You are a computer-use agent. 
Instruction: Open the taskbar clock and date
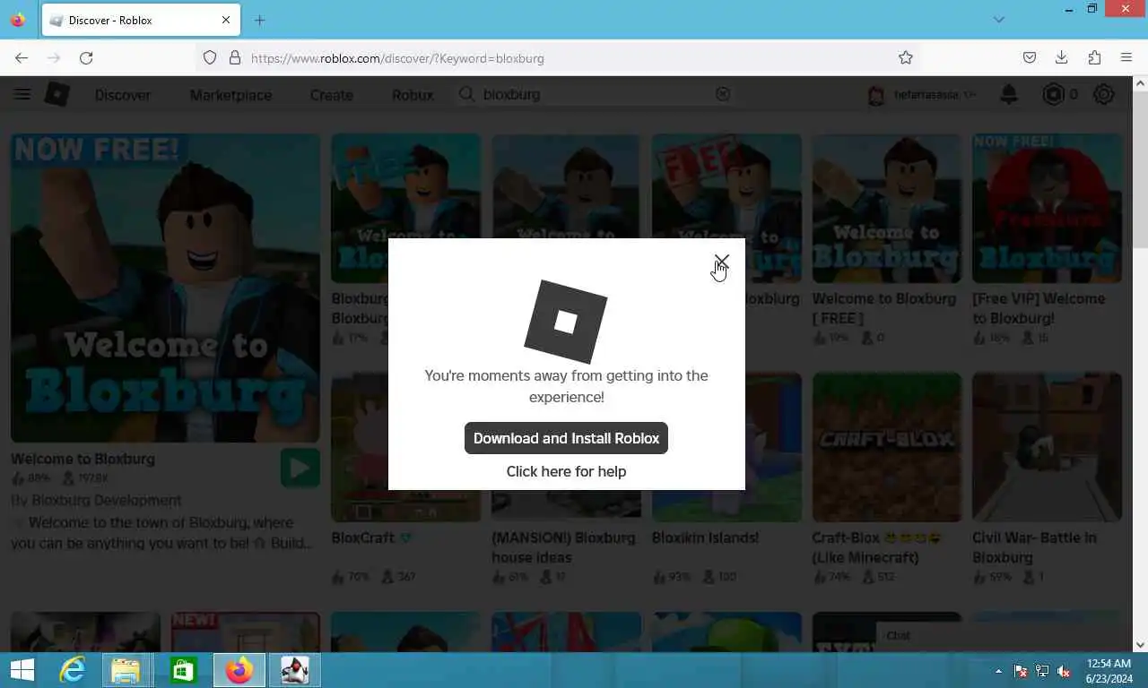(1109, 671)
